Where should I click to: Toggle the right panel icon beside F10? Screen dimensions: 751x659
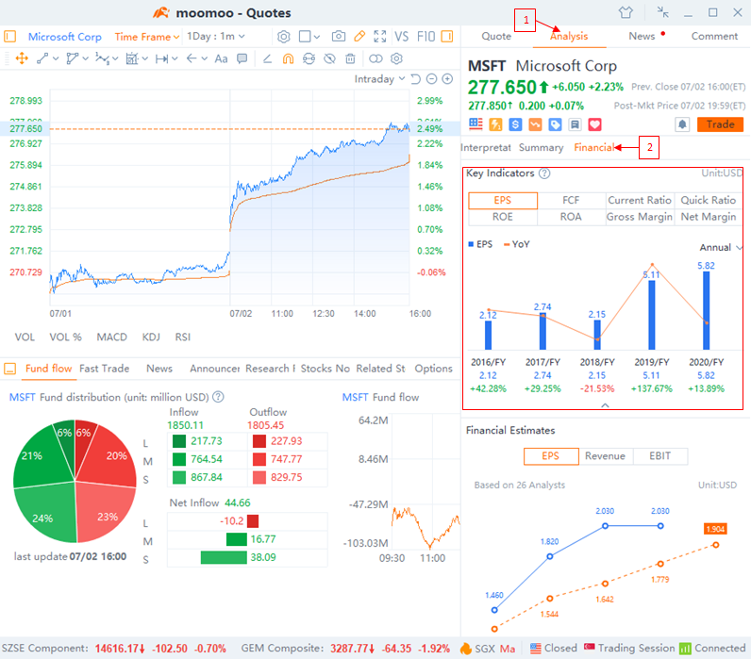click(x=447, y=37)
